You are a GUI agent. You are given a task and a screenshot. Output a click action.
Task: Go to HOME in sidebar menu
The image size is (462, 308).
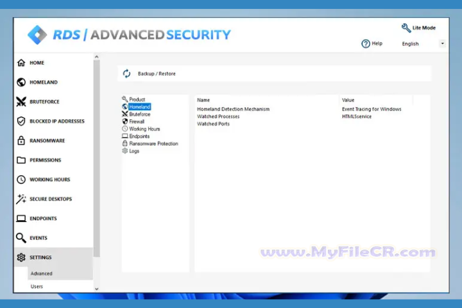coord(37,63)
